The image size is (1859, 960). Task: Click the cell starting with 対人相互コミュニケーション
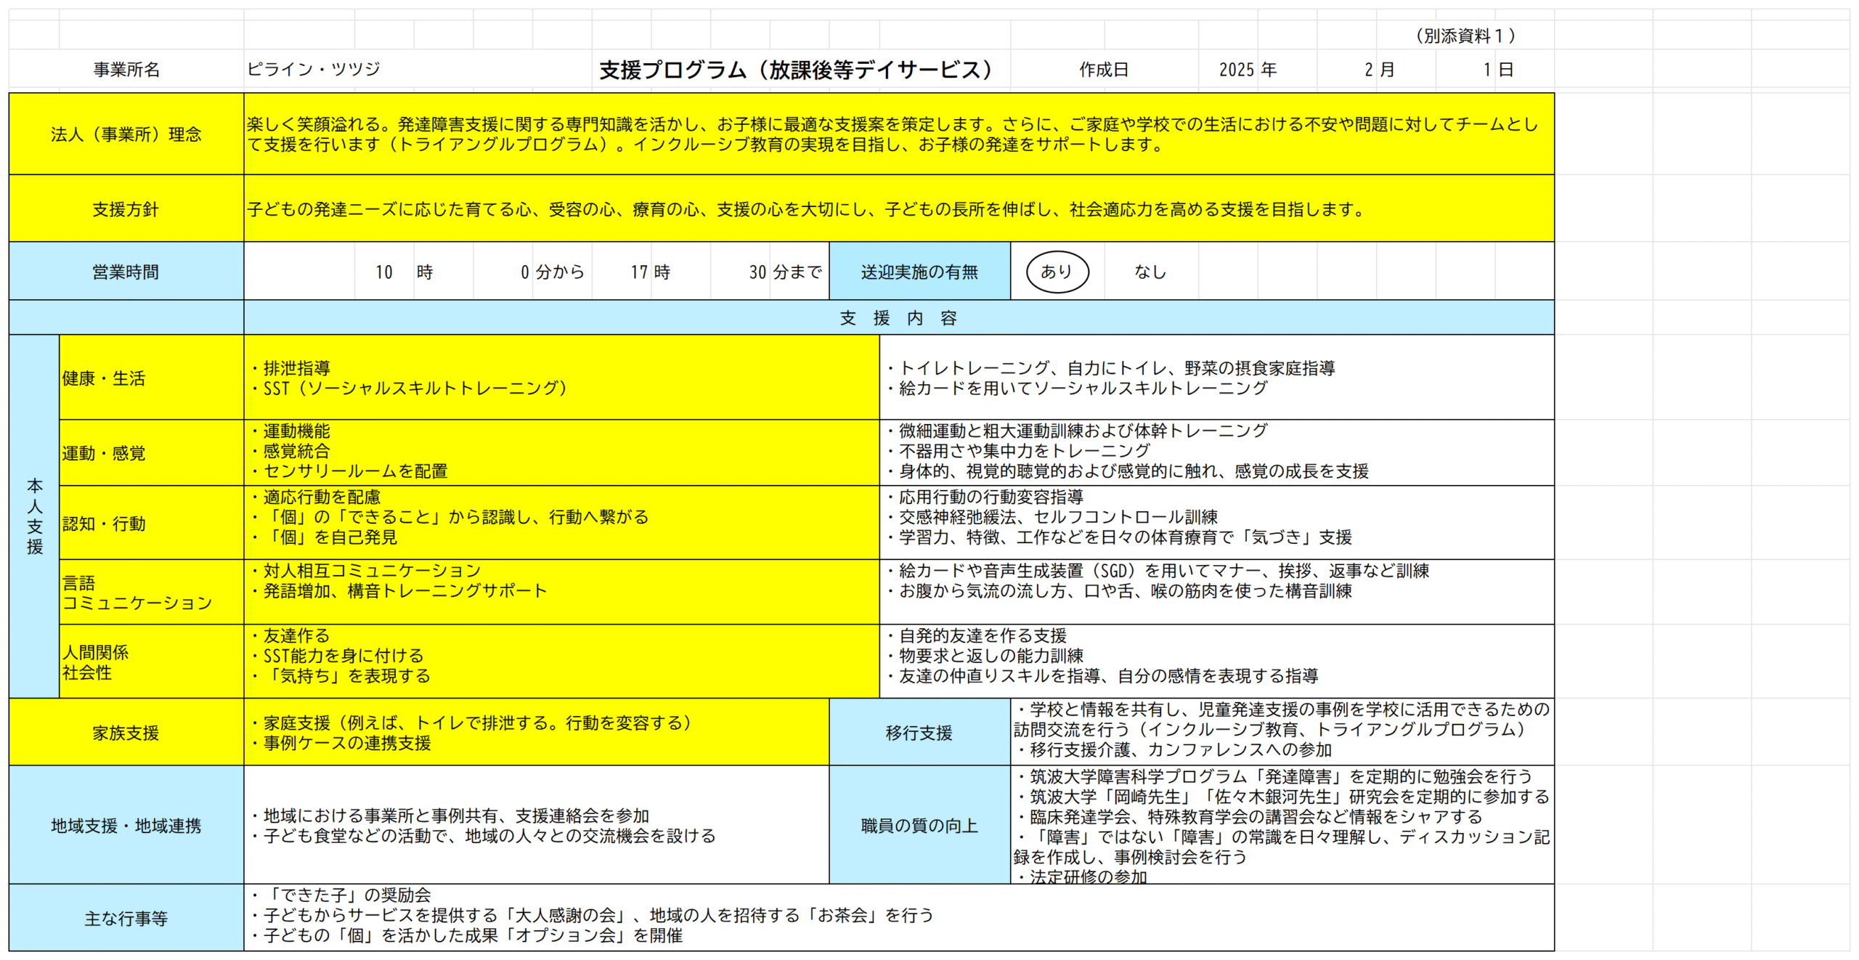pyautogui.click(x=562, y=592)
